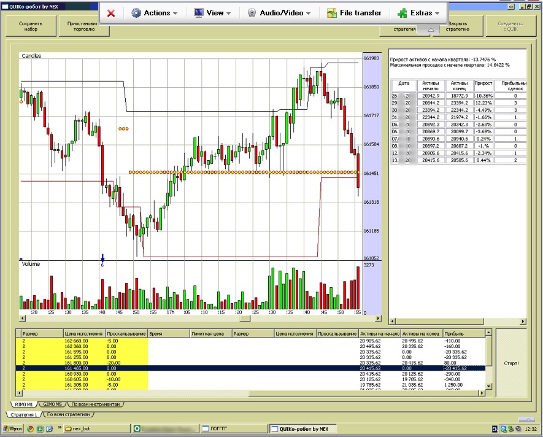Select the trade row with price 161 595.00
543x437 pixels.
pyautogui.click(x=250, y=352)
